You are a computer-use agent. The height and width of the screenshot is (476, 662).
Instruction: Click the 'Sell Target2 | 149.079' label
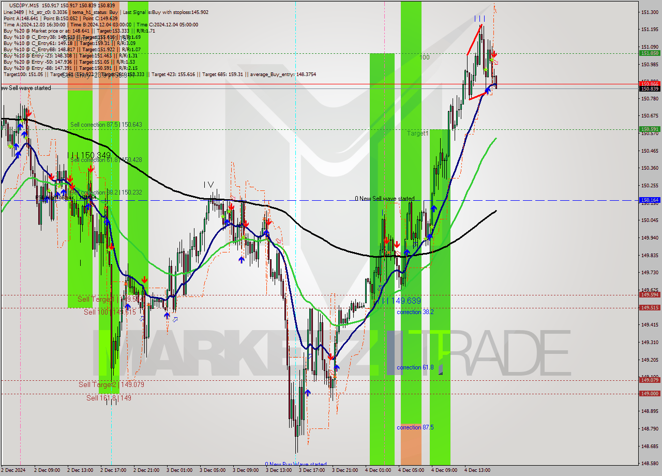(x=111, y=384)
